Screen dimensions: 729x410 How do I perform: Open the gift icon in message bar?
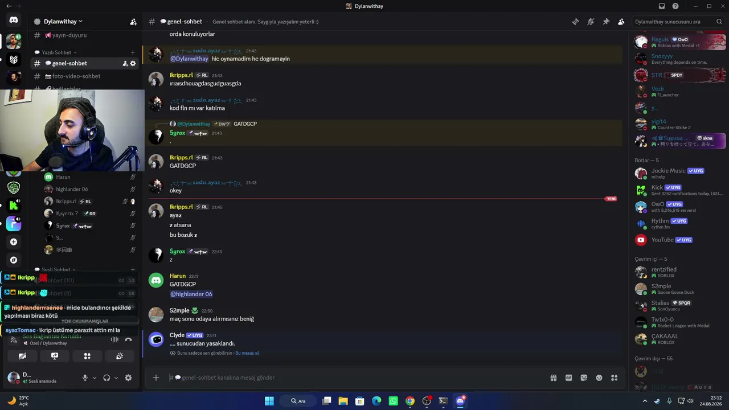pos(553,378)
